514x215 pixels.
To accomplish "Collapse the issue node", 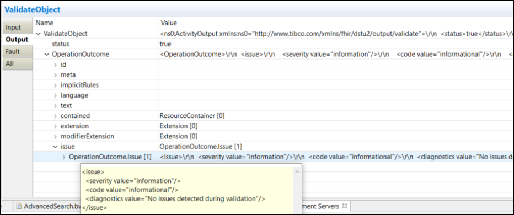I will (55, 147).
